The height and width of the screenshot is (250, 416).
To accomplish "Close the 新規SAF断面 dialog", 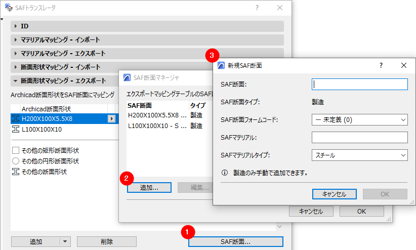I will pos(403,65).
